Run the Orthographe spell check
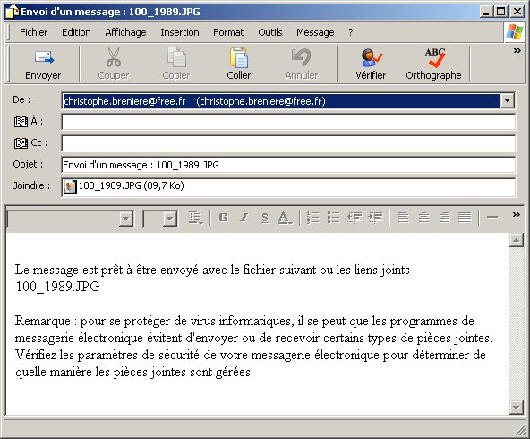The width and height of the screenshot is (530, 439). (433, 65)
